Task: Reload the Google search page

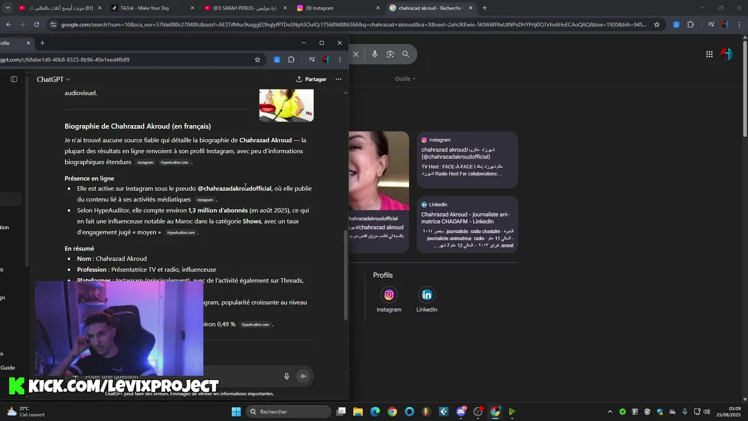Action: pos(36,25)
